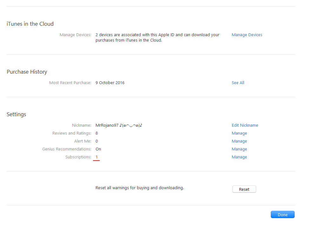Viewport: 314px width, 226px height.
Task: Manage the Subscriptions entry
Action: 239,157
